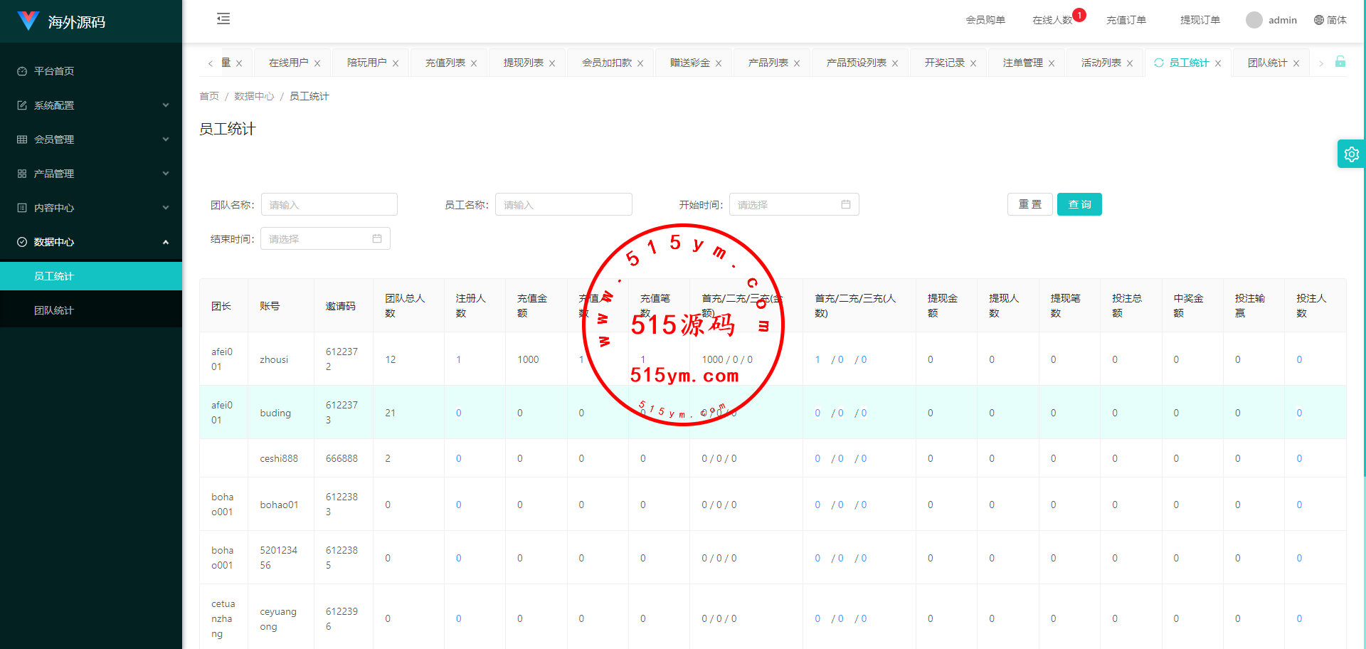Switch language via 简体 globe
1366x649 pixels.
pyautogui.click(x=1330, y=20)
